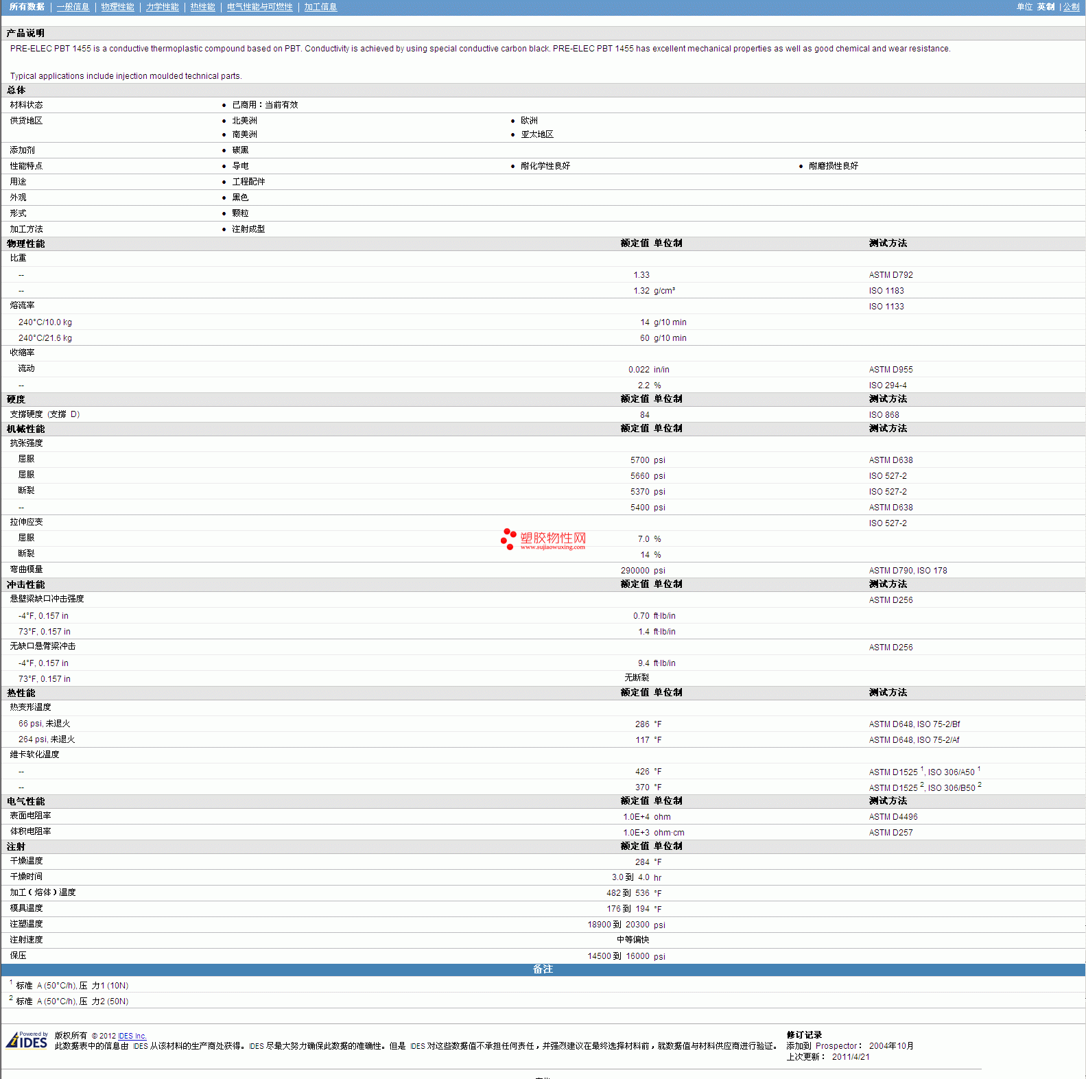Click the 表面电阻率 row label
1086x1079 pixels.
tap(30, 816)
